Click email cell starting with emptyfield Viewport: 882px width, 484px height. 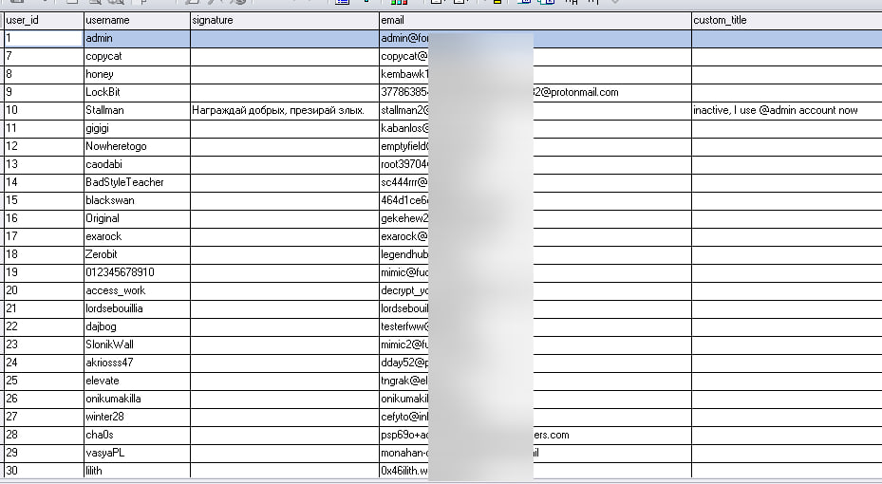(535, 146)
